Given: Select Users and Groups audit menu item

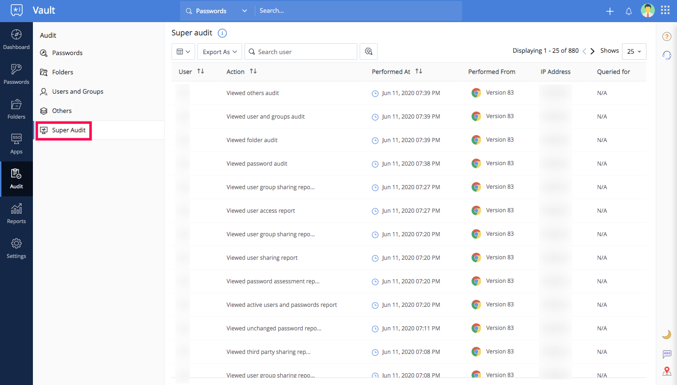Looking at the screenshot, I should (x=78, y=91).
